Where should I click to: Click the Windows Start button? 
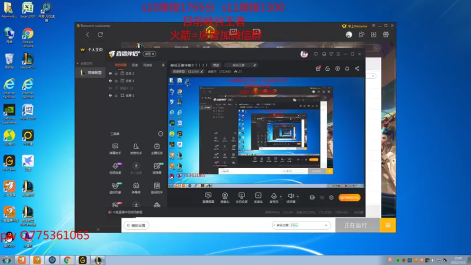coord(6,260)
